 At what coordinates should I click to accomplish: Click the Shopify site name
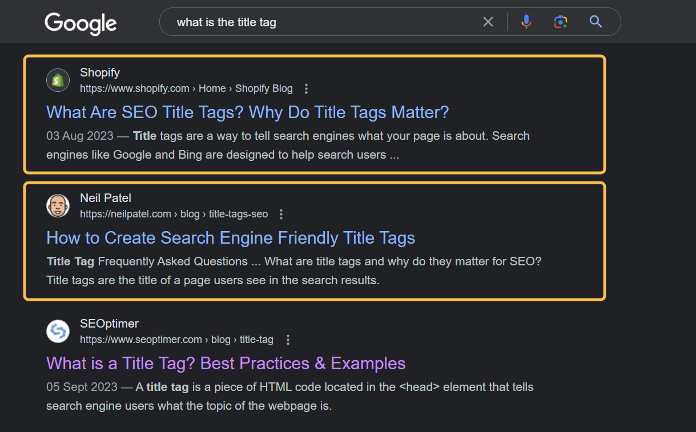point(100,72)
